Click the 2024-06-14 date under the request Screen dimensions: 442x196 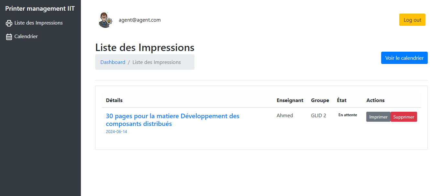pyautogui.click(x=116, y=132)
